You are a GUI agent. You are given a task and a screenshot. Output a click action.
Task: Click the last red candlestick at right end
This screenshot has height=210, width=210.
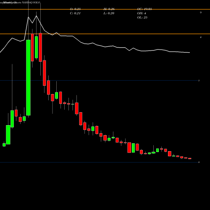pos(190,158)
